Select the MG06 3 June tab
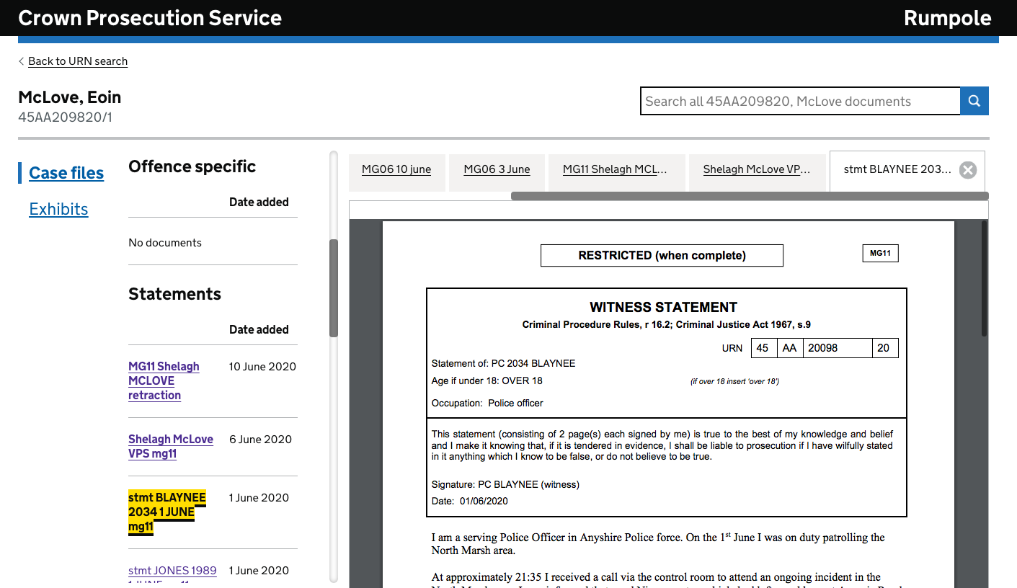Viewport: 1017px width, 588px height. click(497, 169)
